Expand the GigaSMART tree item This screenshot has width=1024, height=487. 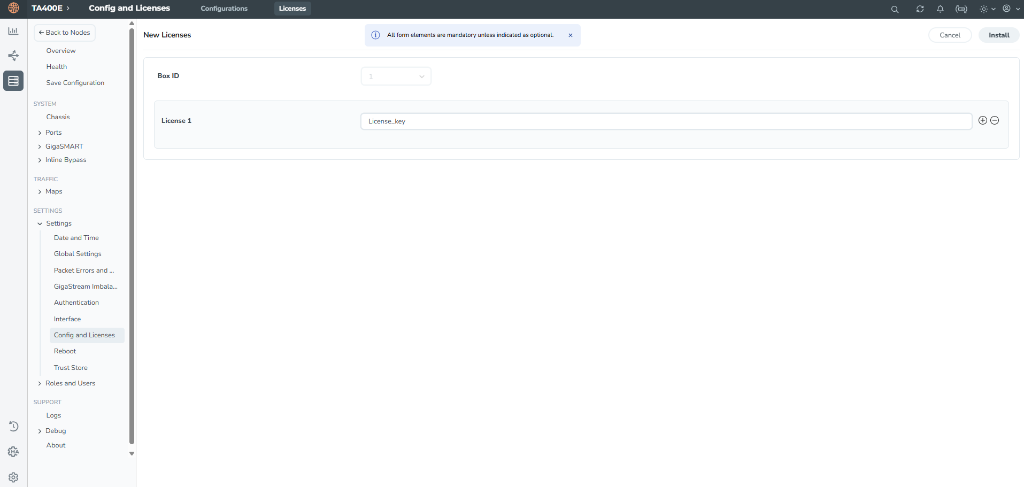tap(40, 146)
